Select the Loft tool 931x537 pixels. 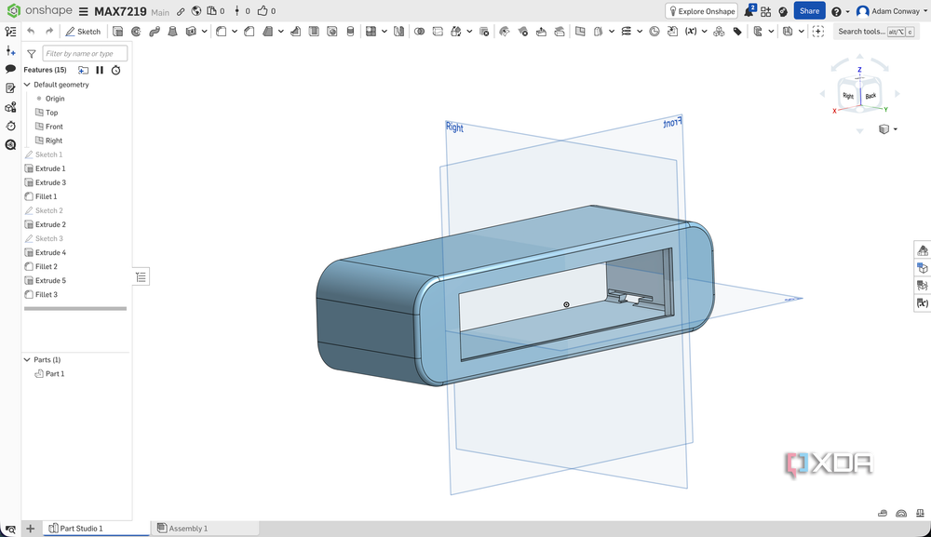coord(173,32)
